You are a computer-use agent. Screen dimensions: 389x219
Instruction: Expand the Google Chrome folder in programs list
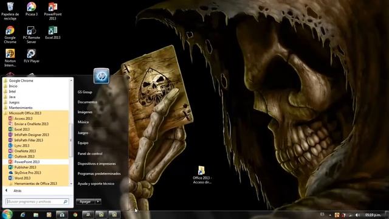[x=21, y=81]
